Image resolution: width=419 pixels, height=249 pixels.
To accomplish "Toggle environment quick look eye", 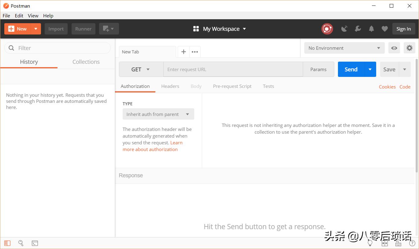I will [394, 48].
